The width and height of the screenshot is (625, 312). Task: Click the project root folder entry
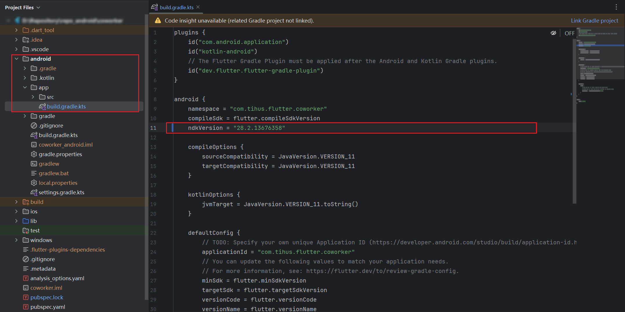(72, 21)
